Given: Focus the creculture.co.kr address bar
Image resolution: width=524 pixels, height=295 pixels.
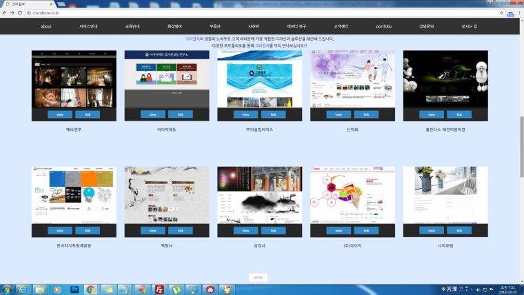Looking at the screenshot, I should coord(264,12).
